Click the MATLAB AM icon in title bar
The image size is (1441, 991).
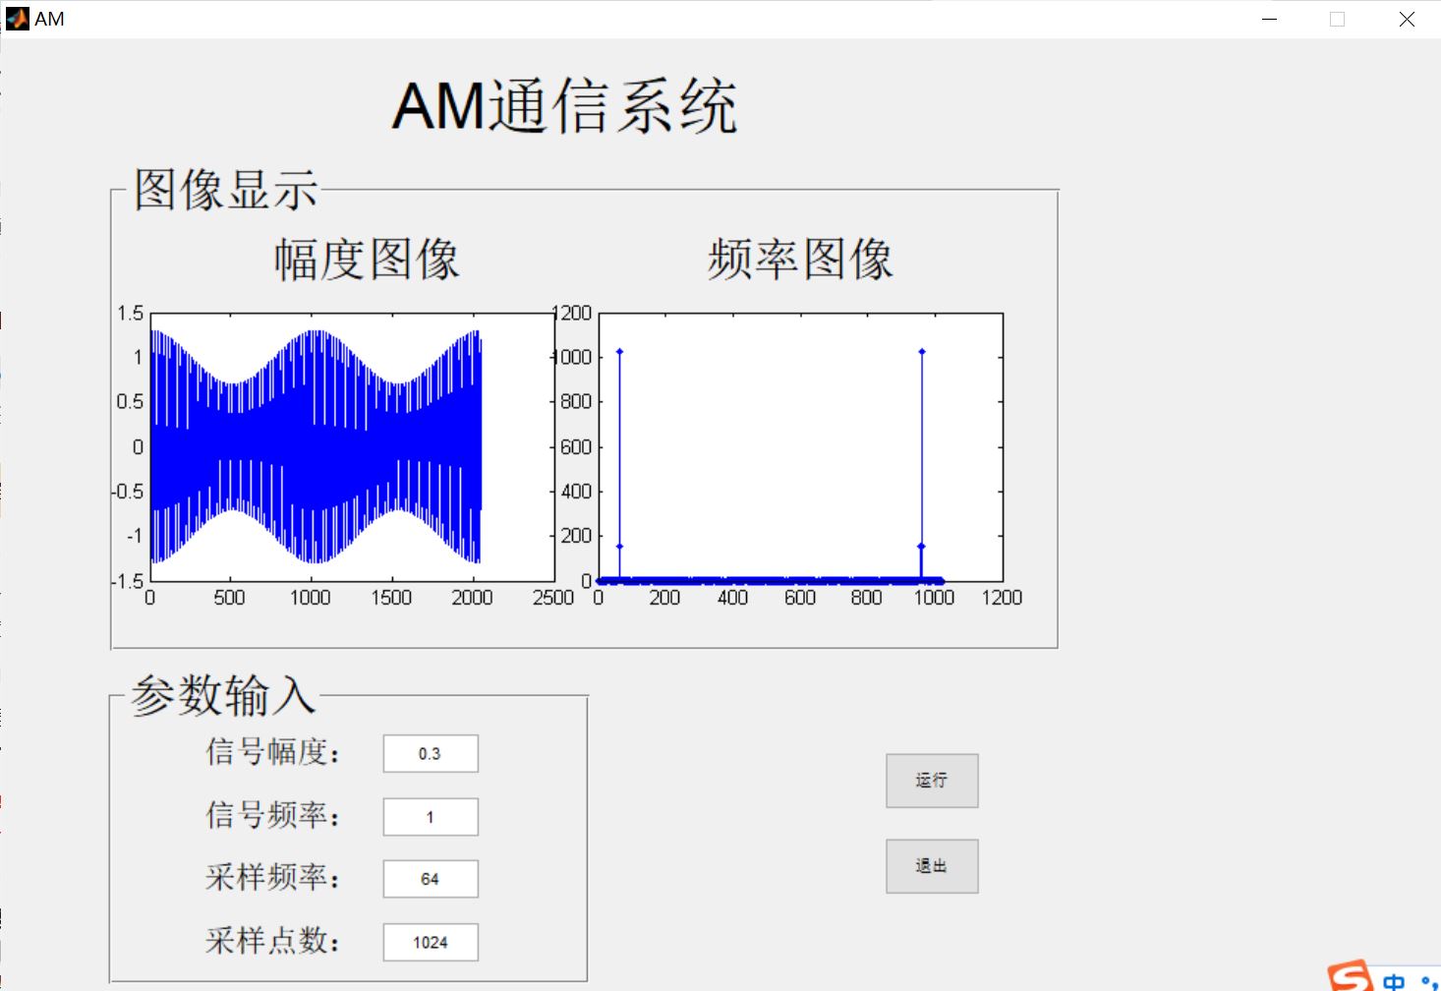pyautogui.click(x=16, y=18)
